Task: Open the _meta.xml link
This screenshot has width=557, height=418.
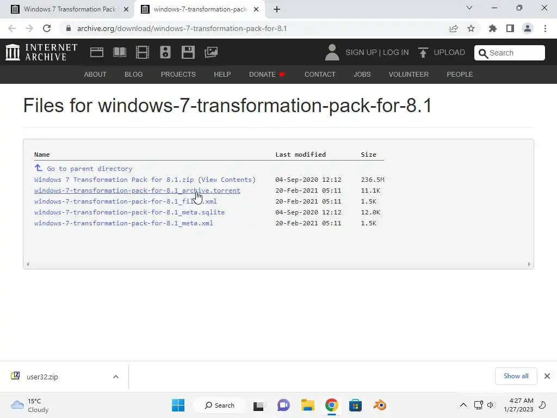Action: coord(123,223)
